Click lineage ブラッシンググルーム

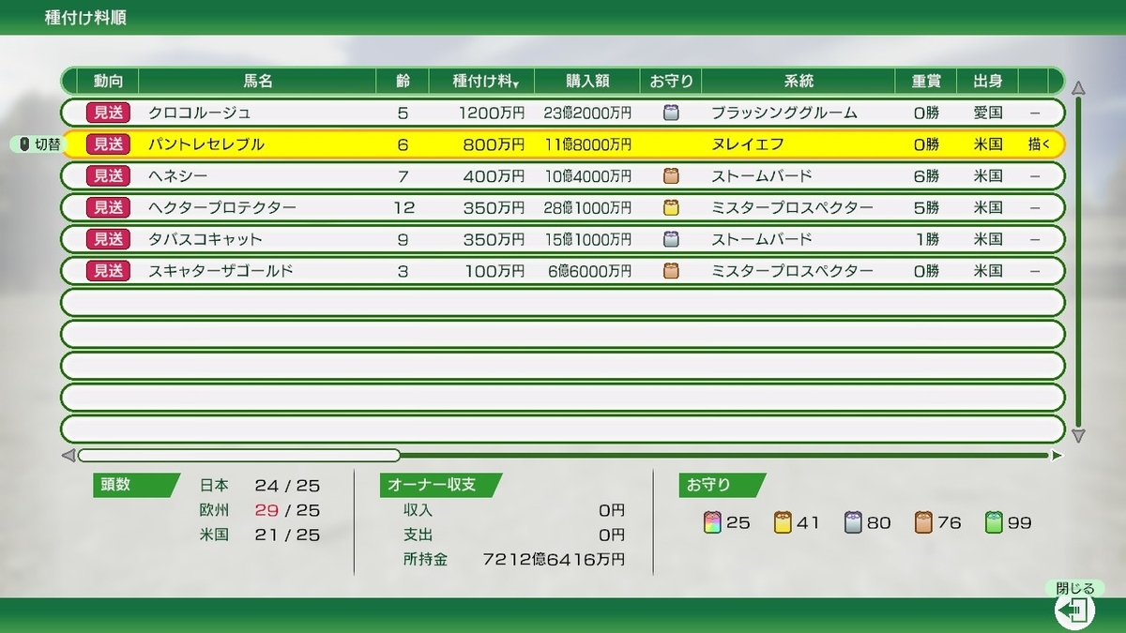[784, 113]
